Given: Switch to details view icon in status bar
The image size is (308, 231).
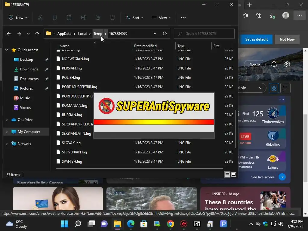Looking at the screenshot, I should pos(227,174).
